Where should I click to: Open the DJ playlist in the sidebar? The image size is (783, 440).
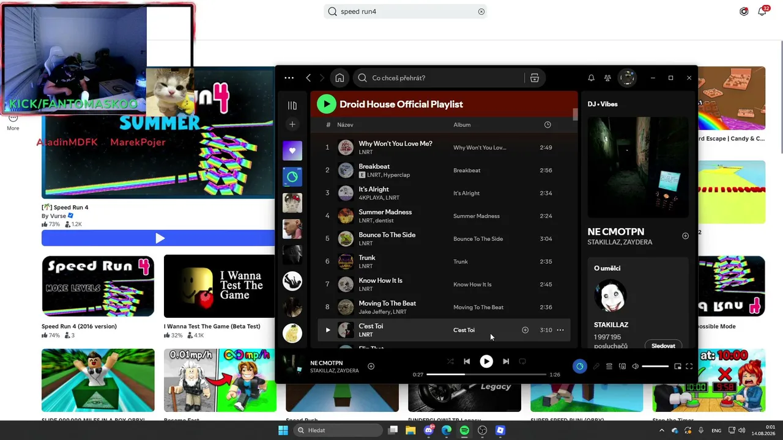[292, 177]
